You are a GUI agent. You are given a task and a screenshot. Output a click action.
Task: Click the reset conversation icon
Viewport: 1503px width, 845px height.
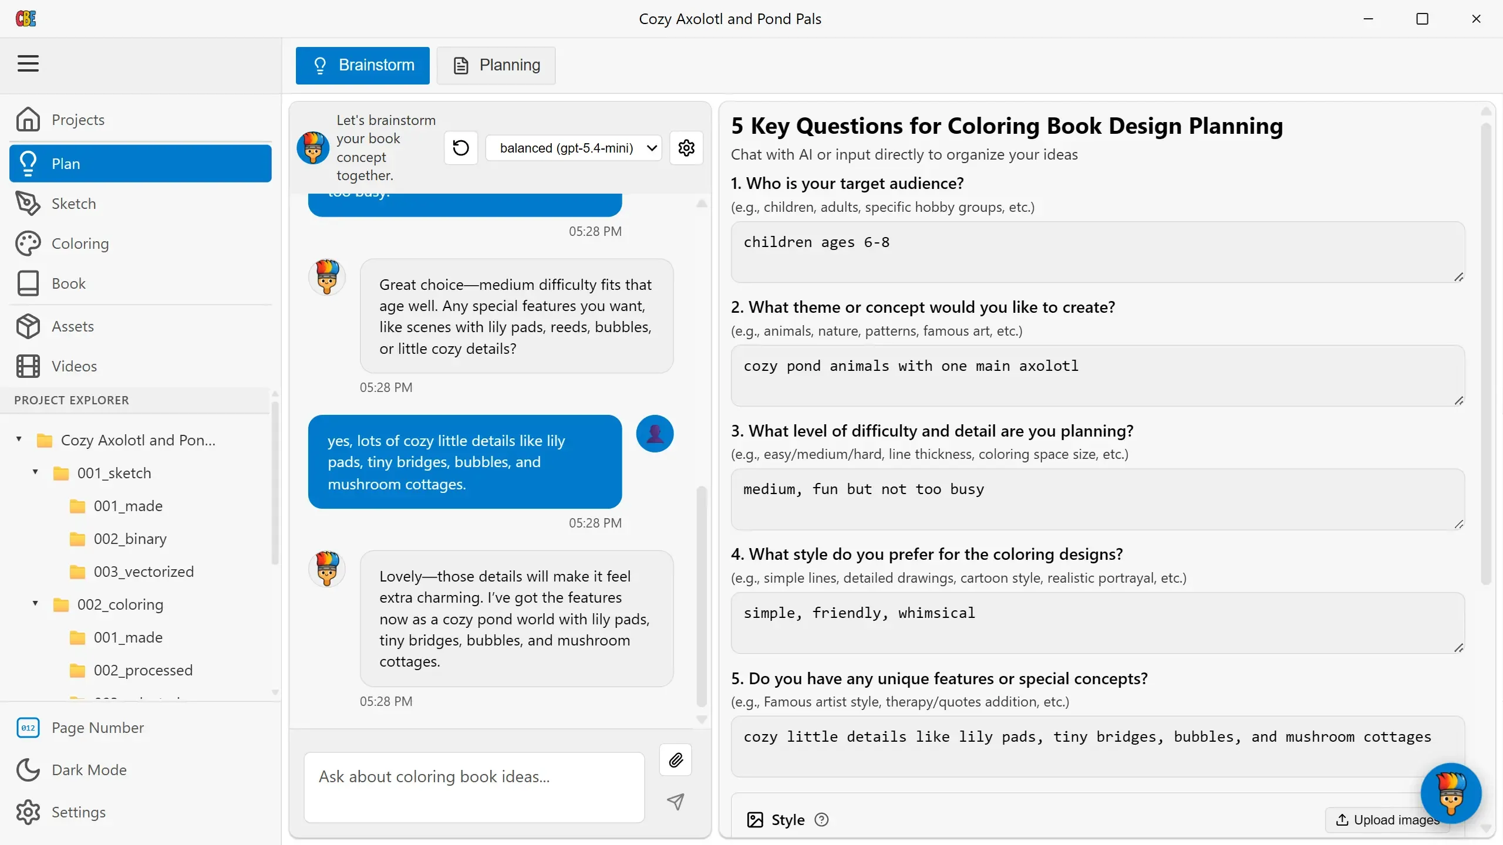[461, 148]
